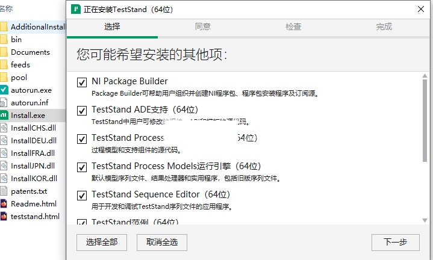Select the InstallDEU.dll file icon
The width and height of the screenshot is (433, 260).
(4, 140)
